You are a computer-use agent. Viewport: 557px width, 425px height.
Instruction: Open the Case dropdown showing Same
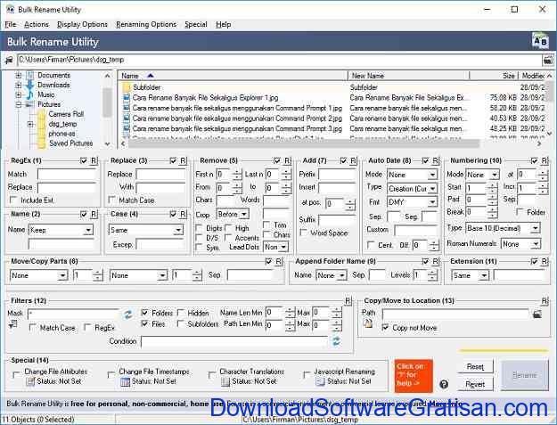[145, 230]
